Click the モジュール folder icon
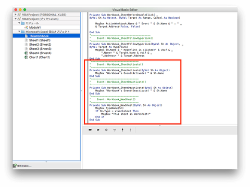250x187 pixels. (23, 23)
